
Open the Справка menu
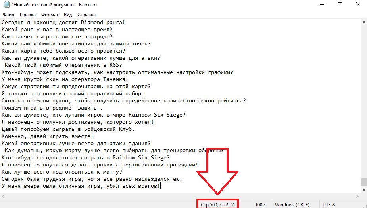(x=86, y=14)
